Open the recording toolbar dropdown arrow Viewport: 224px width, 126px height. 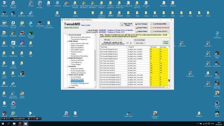2,119
